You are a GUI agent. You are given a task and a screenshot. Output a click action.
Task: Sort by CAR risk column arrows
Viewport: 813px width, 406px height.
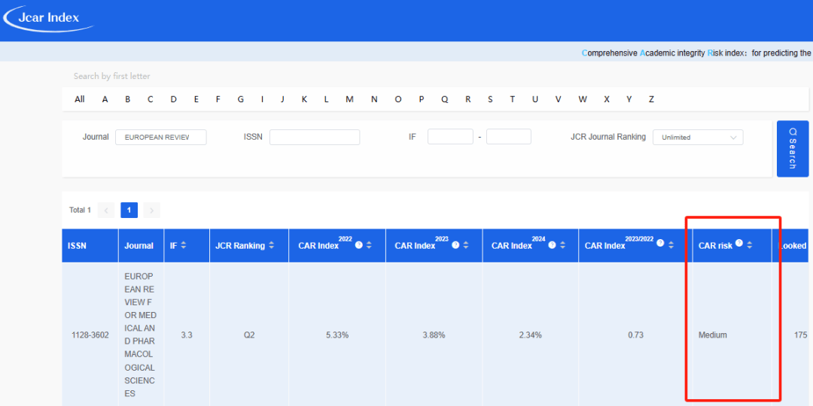(749, 245)
